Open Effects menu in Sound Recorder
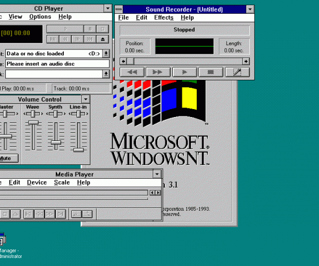319x266 pixels. click(x=164, y=18)
